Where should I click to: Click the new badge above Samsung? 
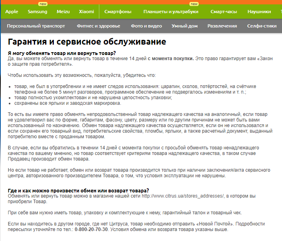[x=43, y=4]
